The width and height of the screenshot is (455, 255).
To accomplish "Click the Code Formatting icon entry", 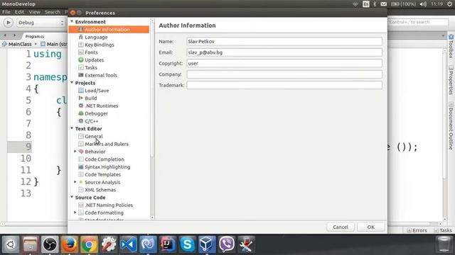I will point(80,212).
